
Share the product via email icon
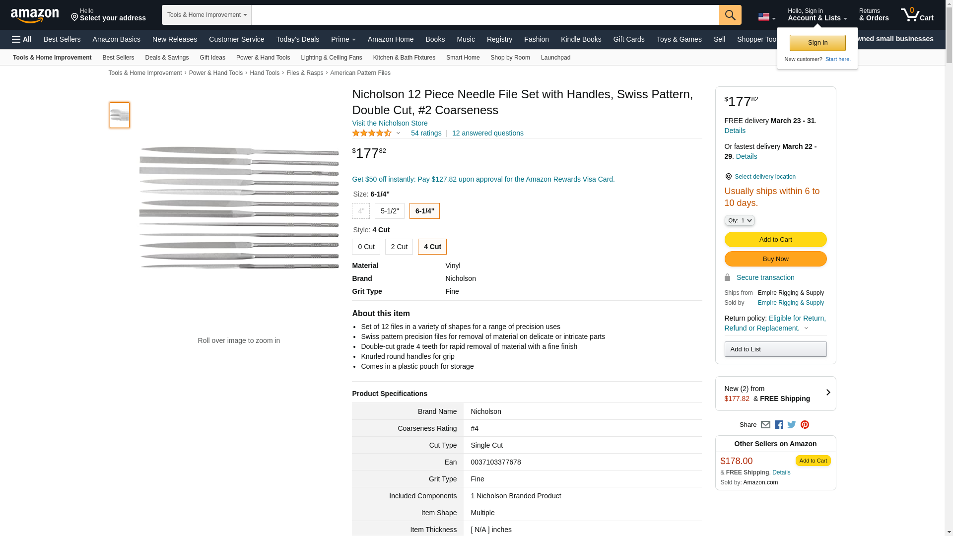pyautogui.click(x=765, y=425)
